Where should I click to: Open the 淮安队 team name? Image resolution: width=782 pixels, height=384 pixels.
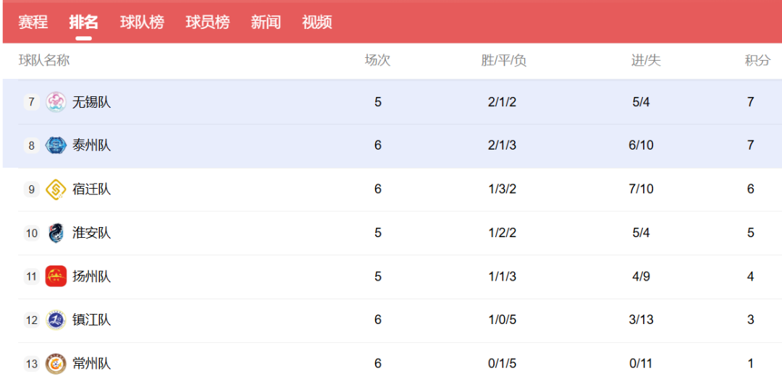coord(92,233)
